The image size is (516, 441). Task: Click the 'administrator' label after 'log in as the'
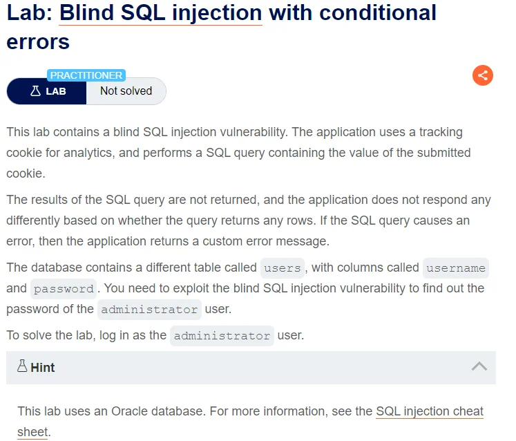(x=222, y=336)
